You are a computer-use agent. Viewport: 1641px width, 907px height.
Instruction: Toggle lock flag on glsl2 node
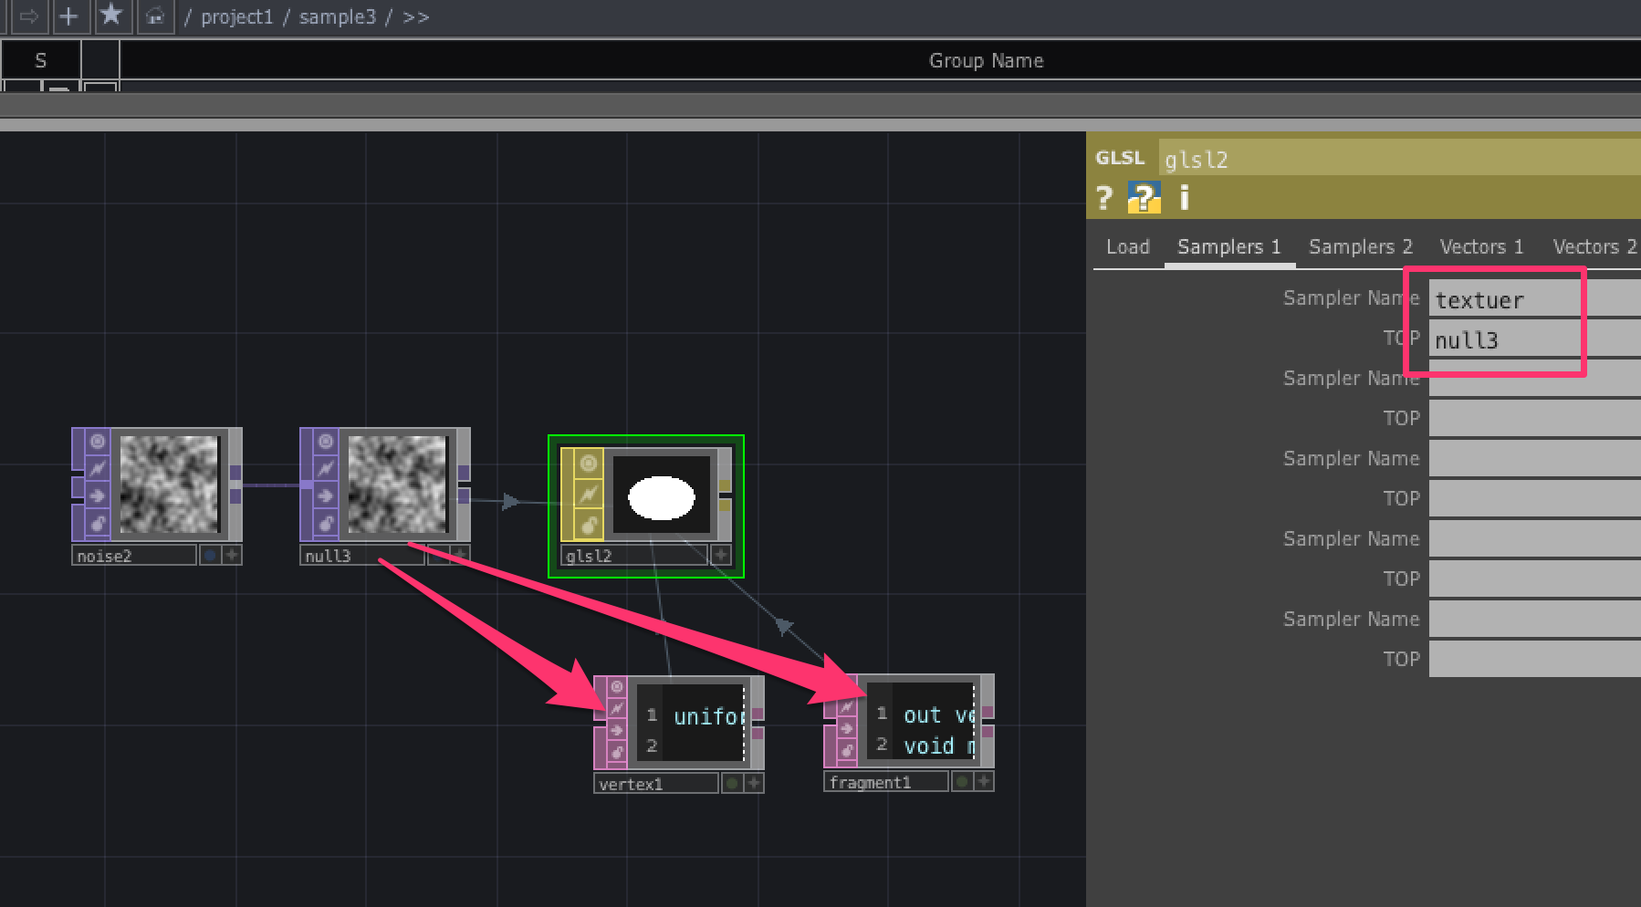[x=589, y=526]
